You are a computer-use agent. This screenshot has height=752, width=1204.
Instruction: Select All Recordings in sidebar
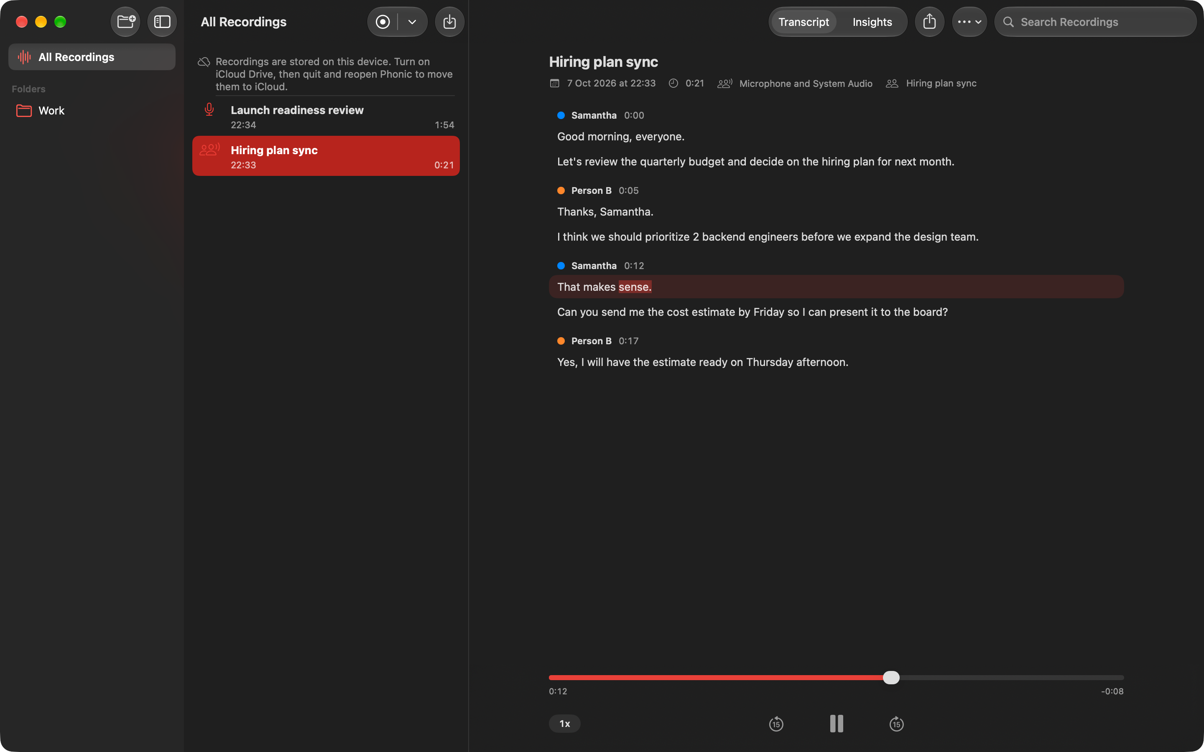(92, 57)
